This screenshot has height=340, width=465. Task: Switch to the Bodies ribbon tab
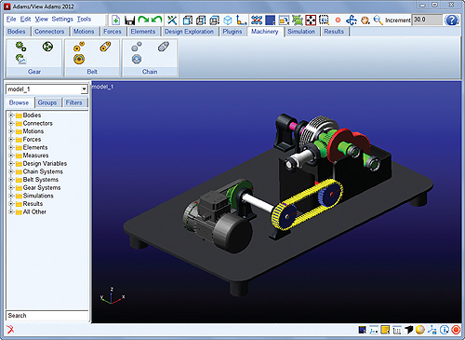click(x=17, y=32)
